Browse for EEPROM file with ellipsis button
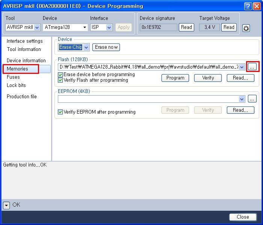Image resolution: width=263 pixels, height=225 pixels. tap(252, 99)
